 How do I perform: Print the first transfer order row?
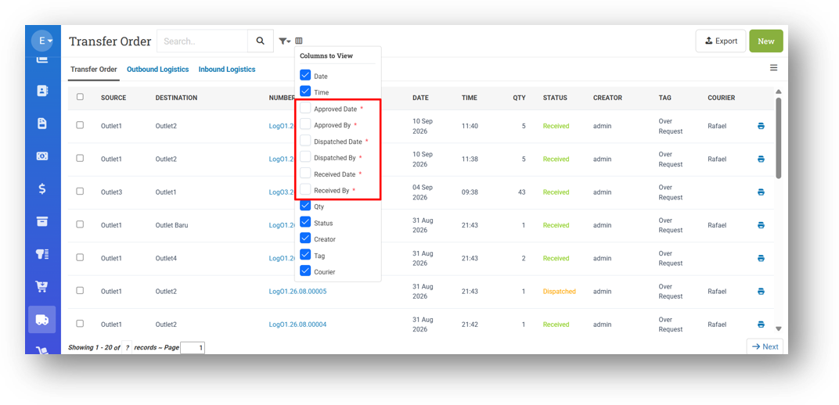coord(761,126)
